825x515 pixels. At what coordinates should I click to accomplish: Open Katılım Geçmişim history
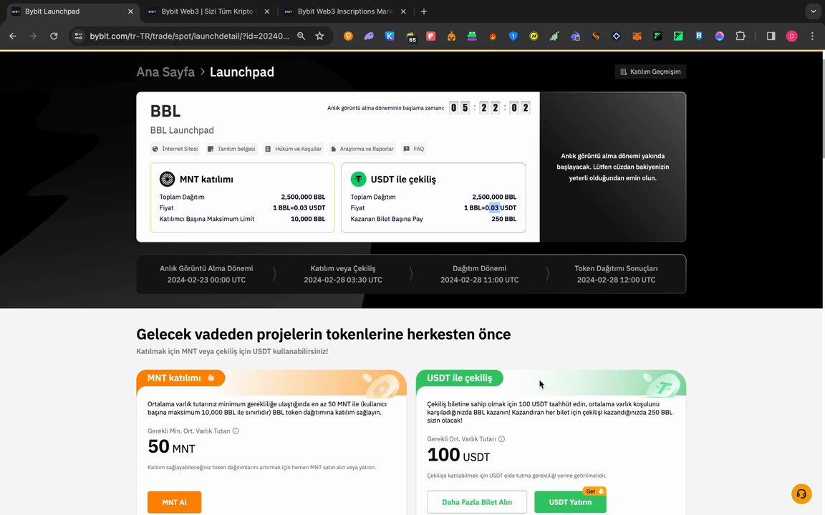[650, 72]
